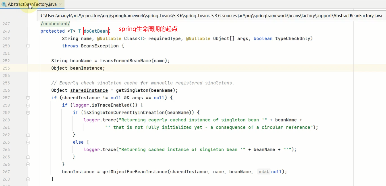The image size is (386, 186).
Task: Click the fold end marker at line 268
Action: pos(28,179)
